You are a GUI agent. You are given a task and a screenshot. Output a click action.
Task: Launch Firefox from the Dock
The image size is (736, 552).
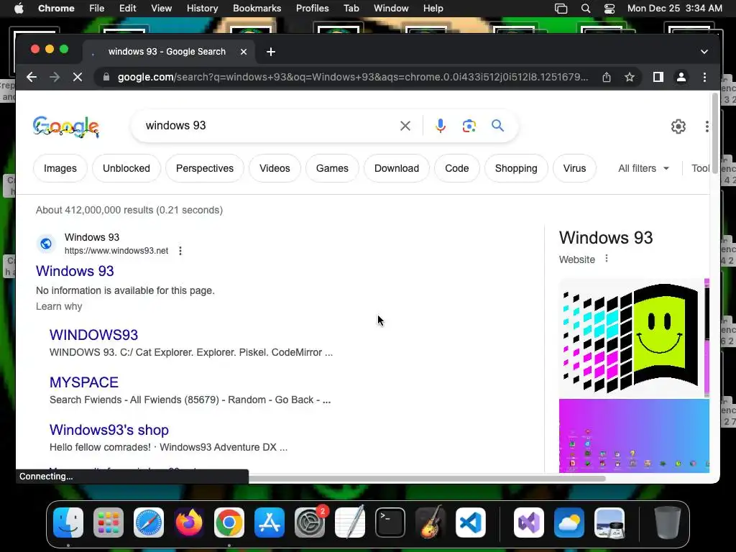tap(189, 523)
